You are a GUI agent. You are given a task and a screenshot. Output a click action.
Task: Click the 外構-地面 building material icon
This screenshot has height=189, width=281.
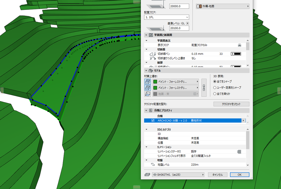[x=199, y=6]
